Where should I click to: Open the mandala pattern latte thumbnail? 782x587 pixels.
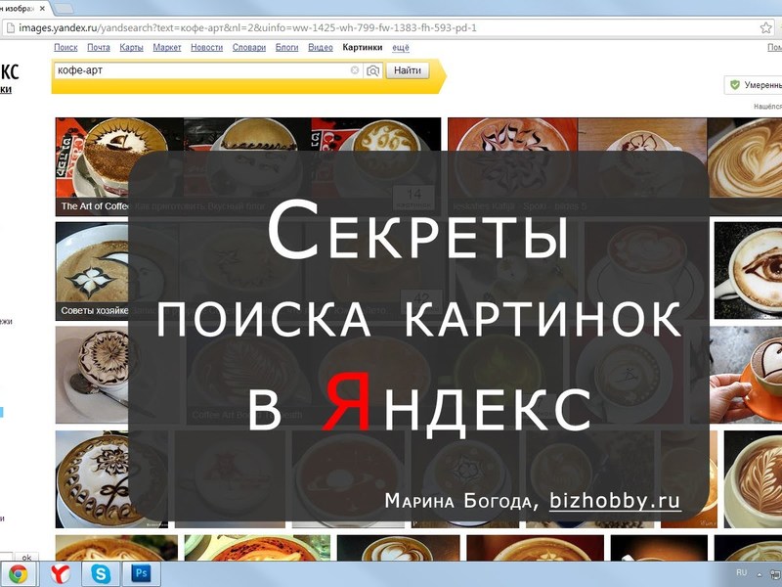pos(92,479)
